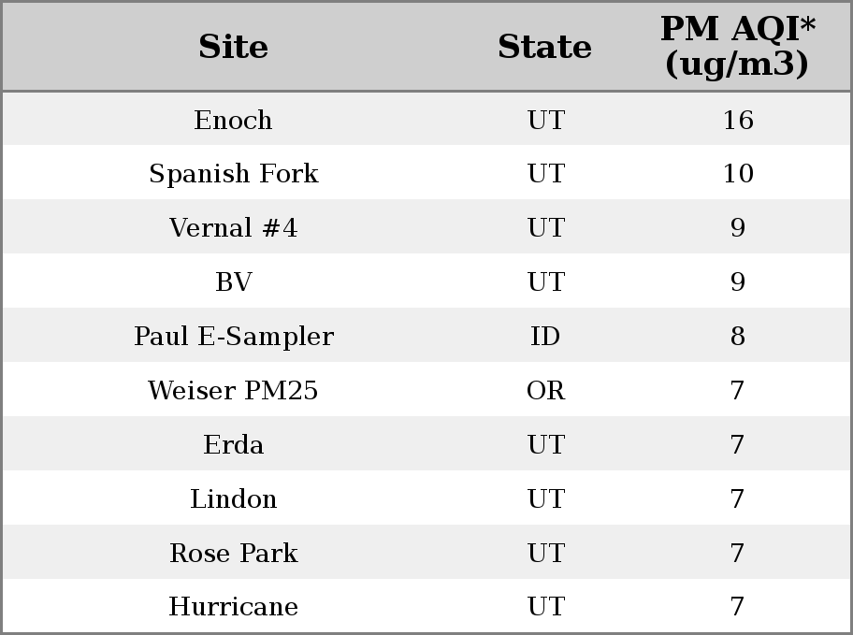Select the AQI value 10
This screenshot has height=635, width=853.
click(x=738, y=174)
